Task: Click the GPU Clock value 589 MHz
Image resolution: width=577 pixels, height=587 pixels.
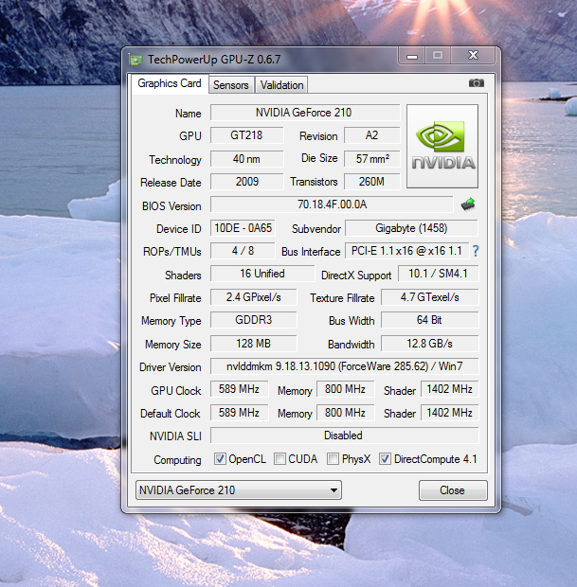Action: [239, 389]
